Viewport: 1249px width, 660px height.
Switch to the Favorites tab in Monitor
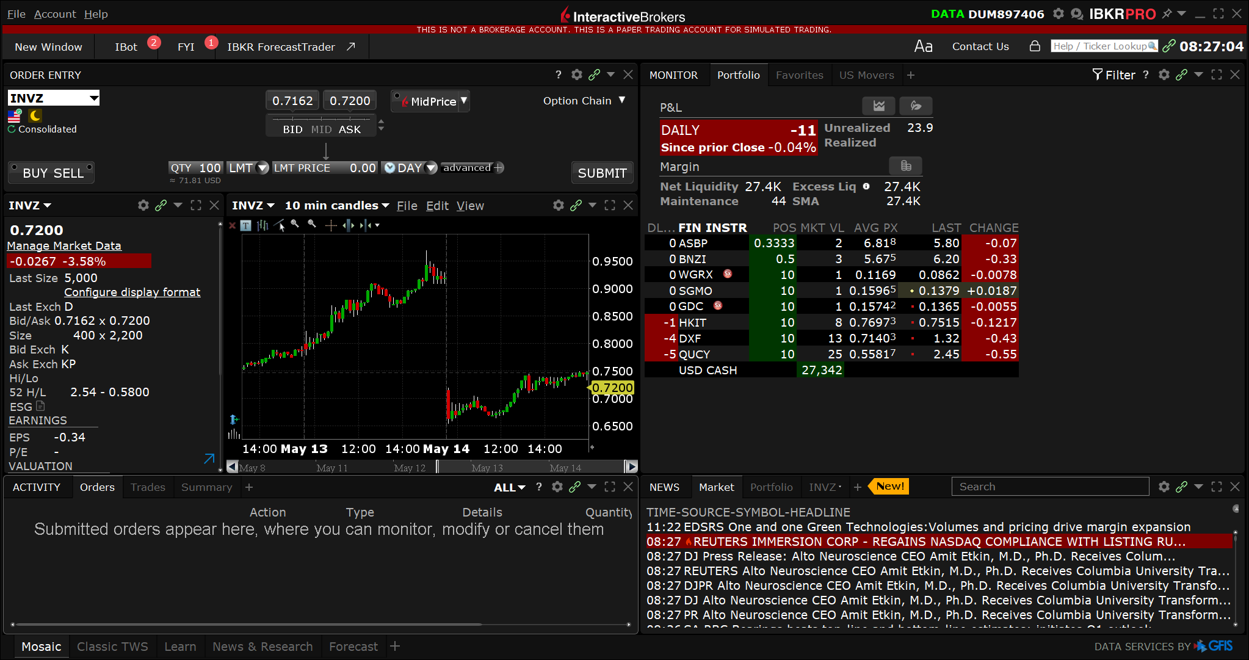coord(799,74)
